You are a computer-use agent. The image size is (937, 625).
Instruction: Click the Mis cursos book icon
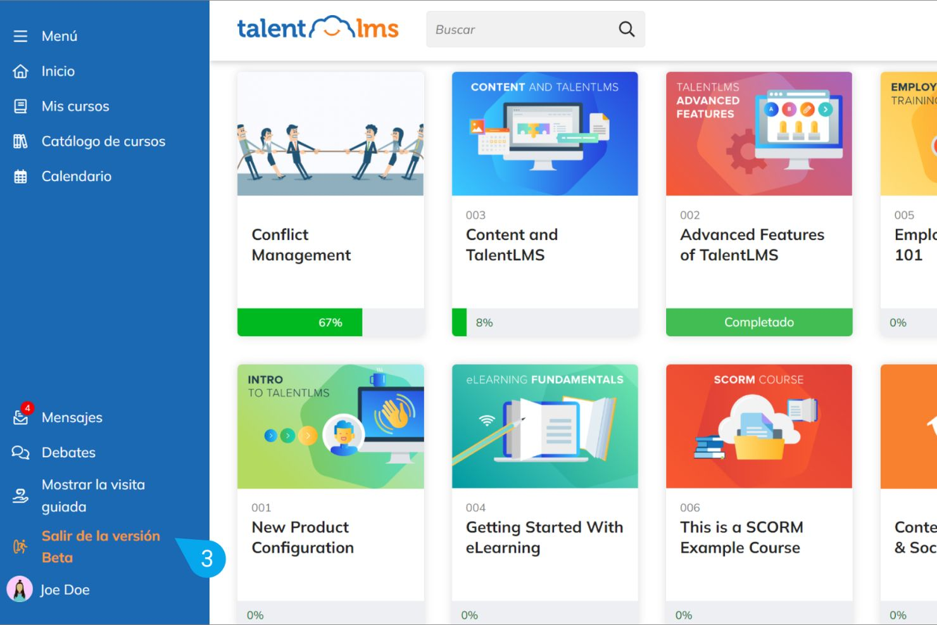click(20, 106)
